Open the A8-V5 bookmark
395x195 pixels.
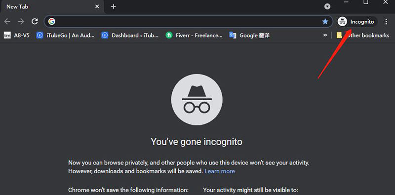click(17, 35)
